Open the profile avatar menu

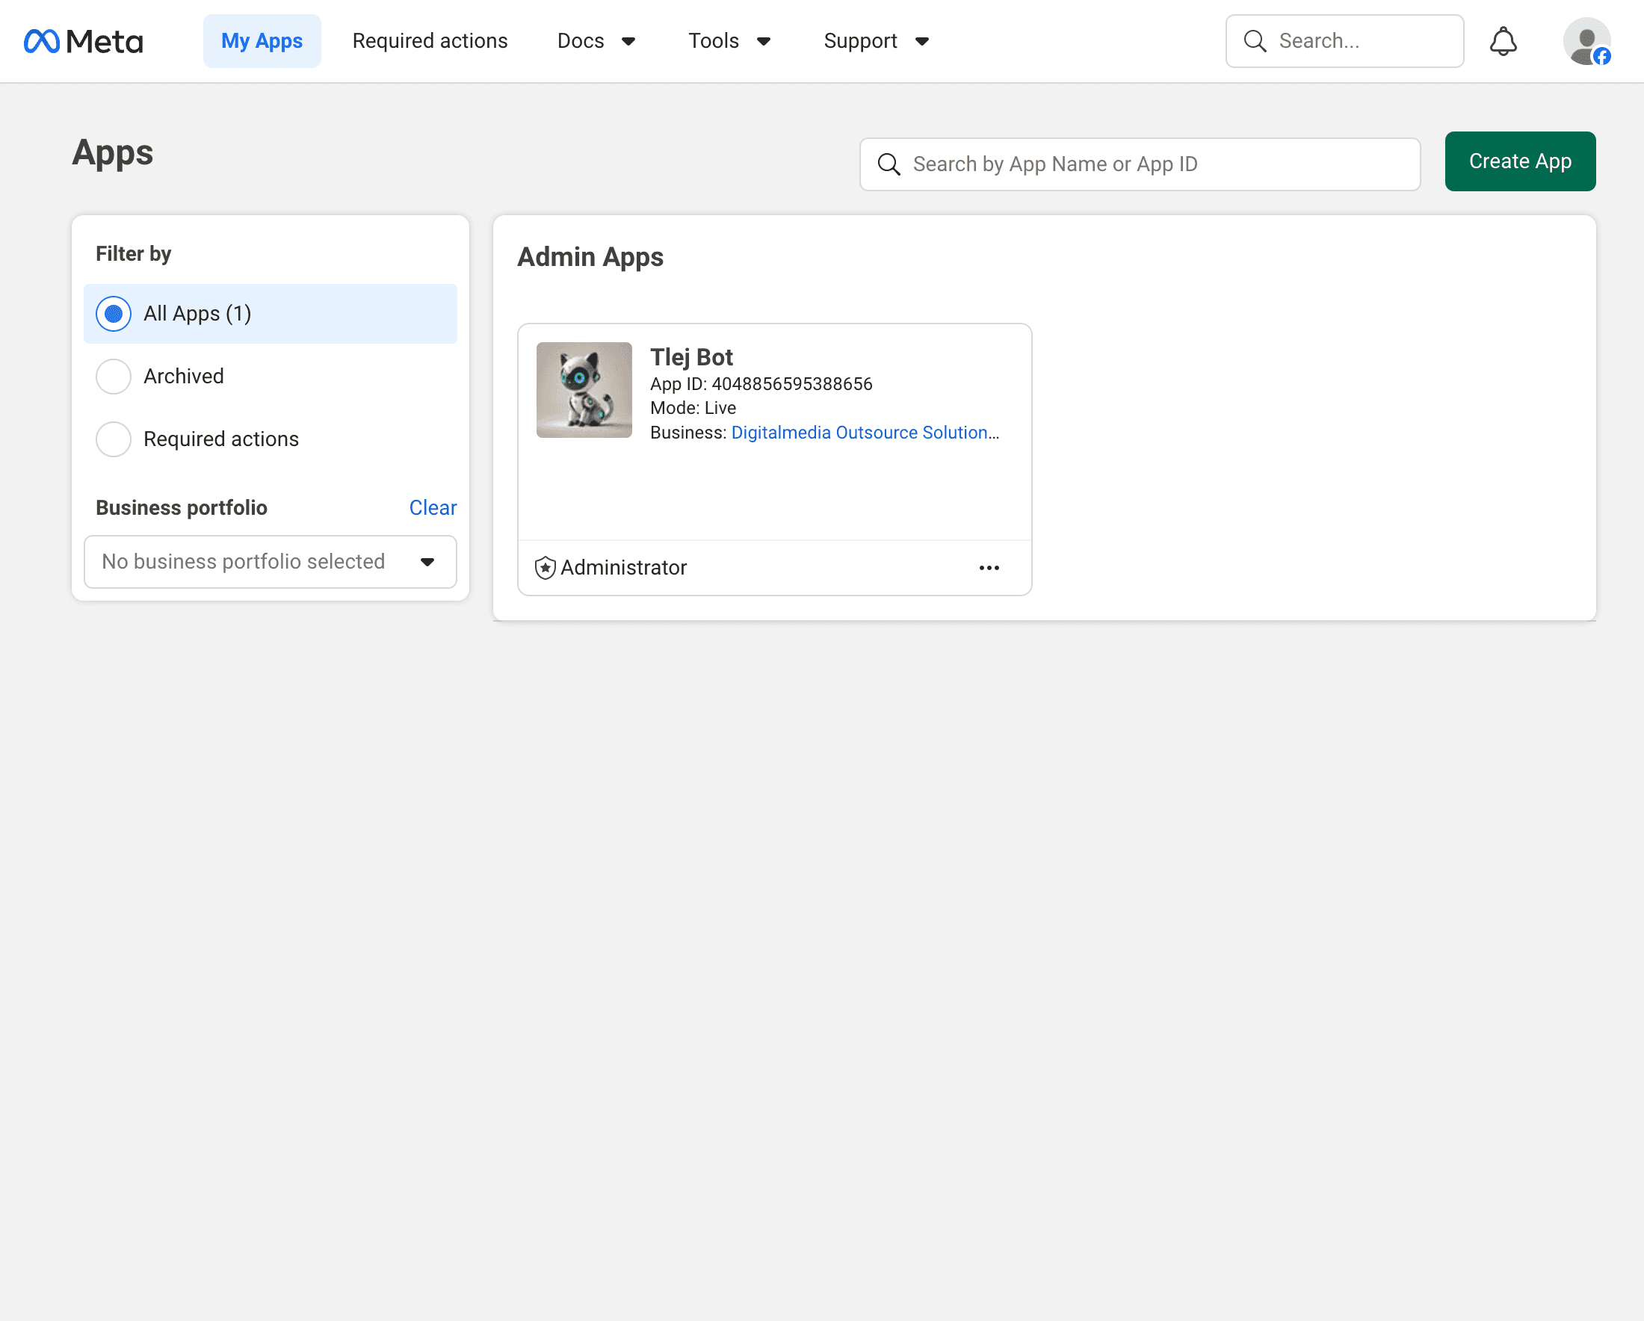click(1586, 41)
